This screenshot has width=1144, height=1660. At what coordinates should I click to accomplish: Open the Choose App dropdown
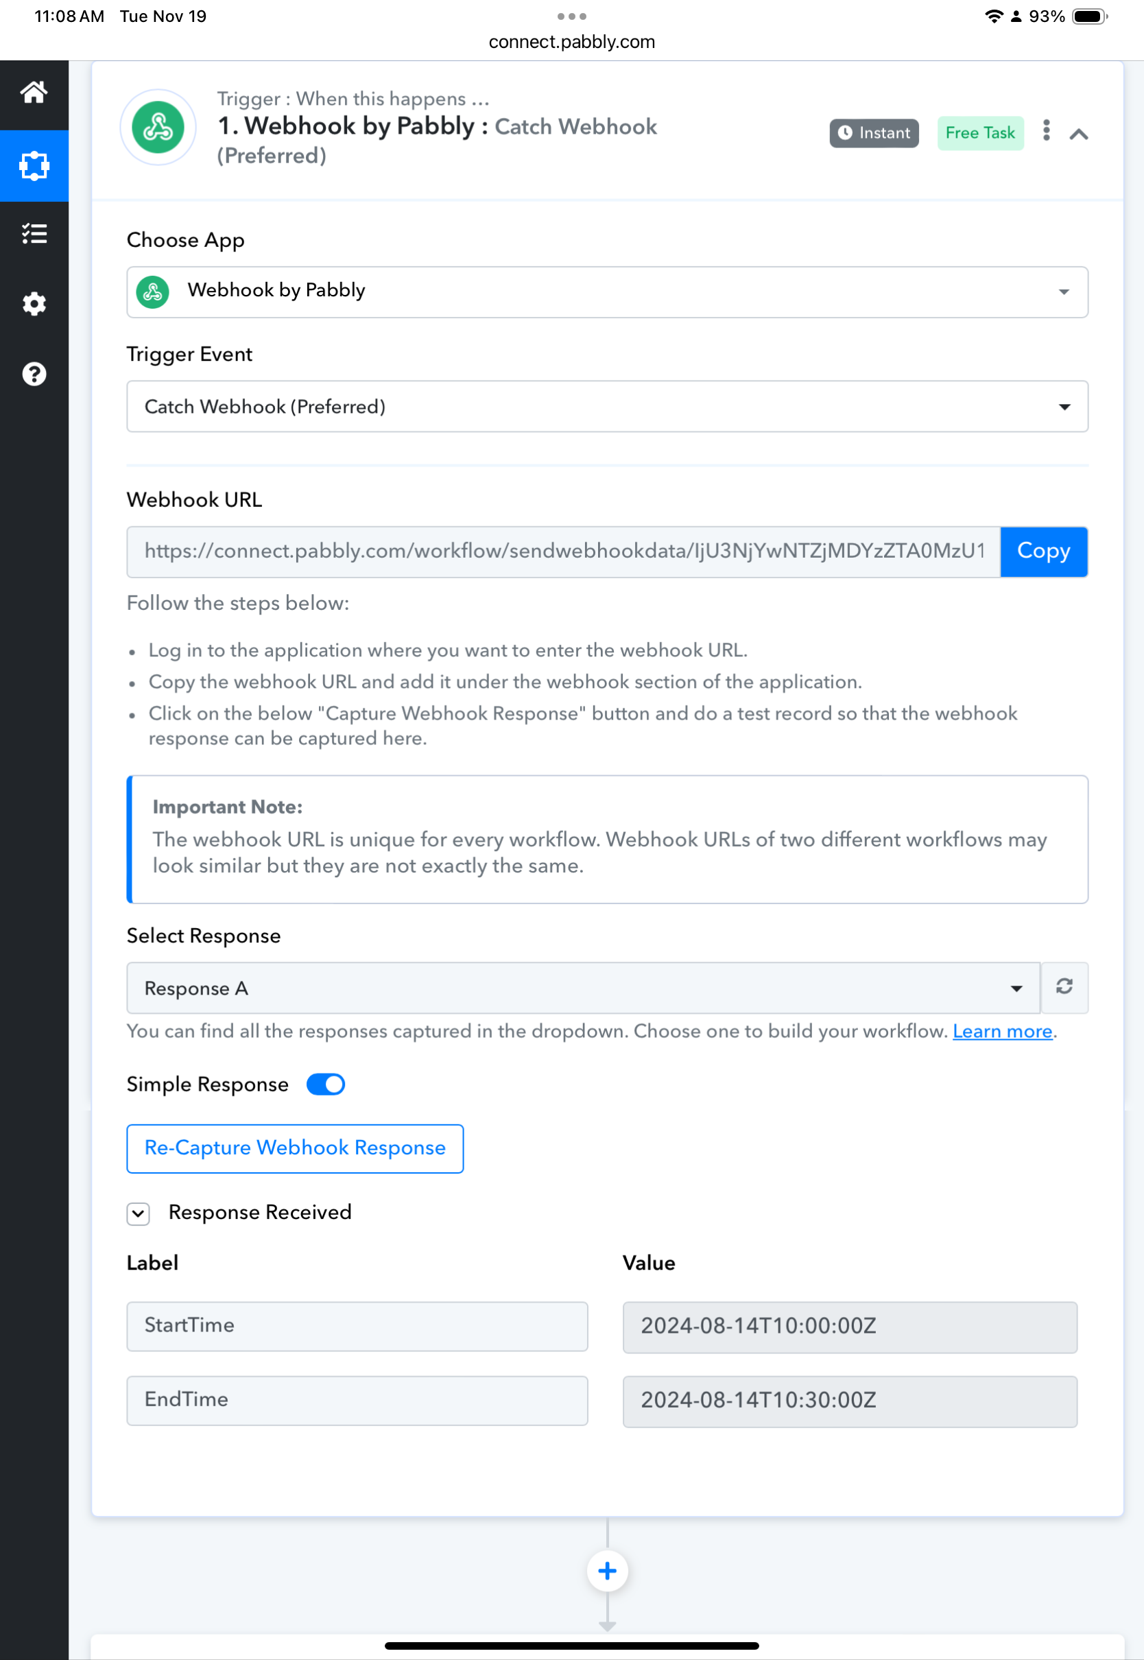click(x=607, y=292)
